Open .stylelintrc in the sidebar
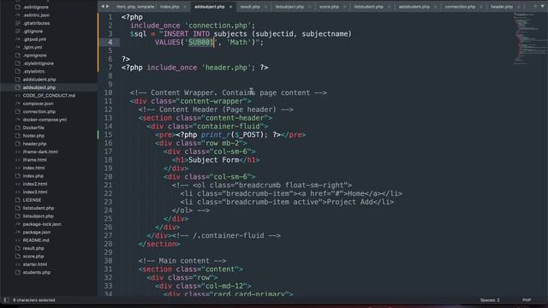Image resolution: width=548 pixels, height=308 pixels. [34, 71]
